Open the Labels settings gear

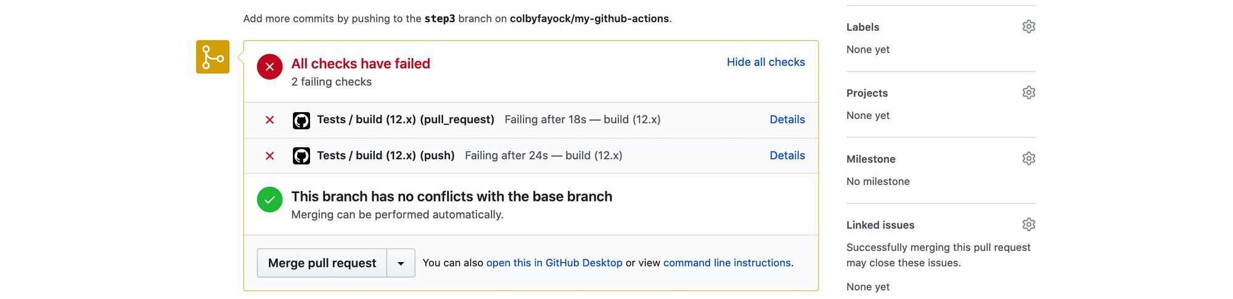tap(1028, 27)
